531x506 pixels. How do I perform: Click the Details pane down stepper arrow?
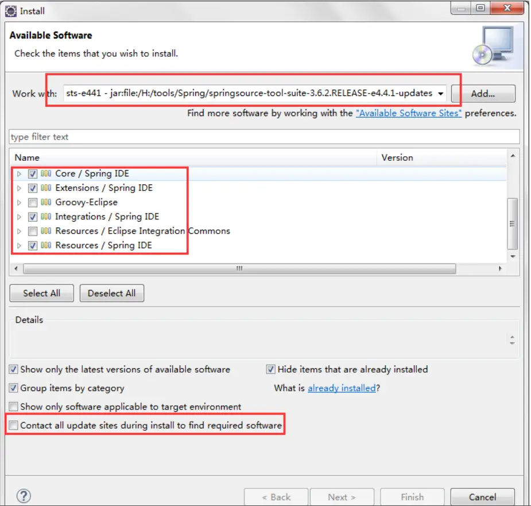(512, 343)
